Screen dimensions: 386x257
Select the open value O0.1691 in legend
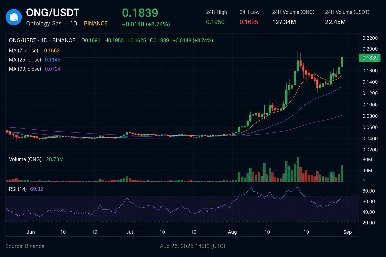(91, 40)
